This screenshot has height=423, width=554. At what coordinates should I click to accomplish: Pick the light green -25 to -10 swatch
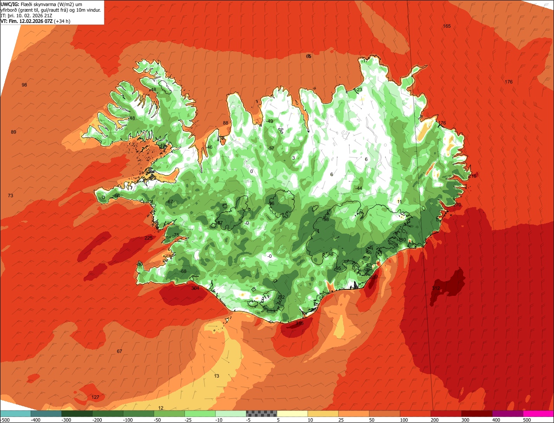pos(200,413)
